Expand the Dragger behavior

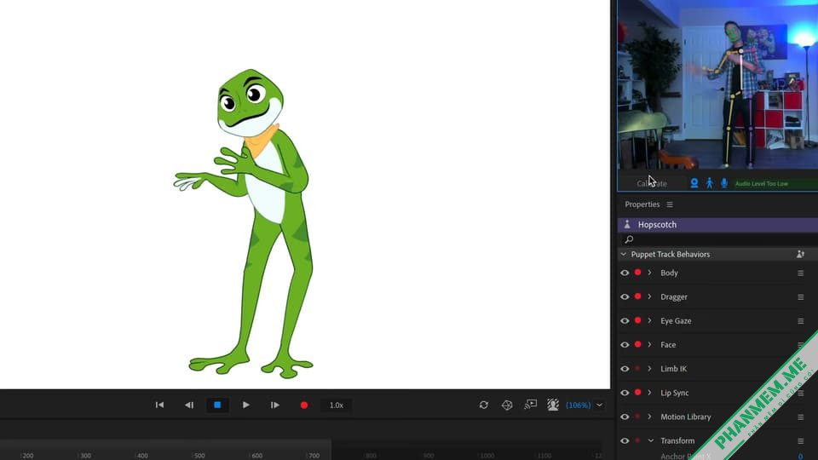click(x=649, y=296)
